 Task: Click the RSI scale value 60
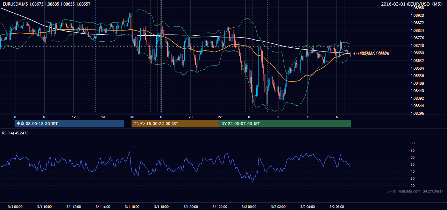[412, 157]
